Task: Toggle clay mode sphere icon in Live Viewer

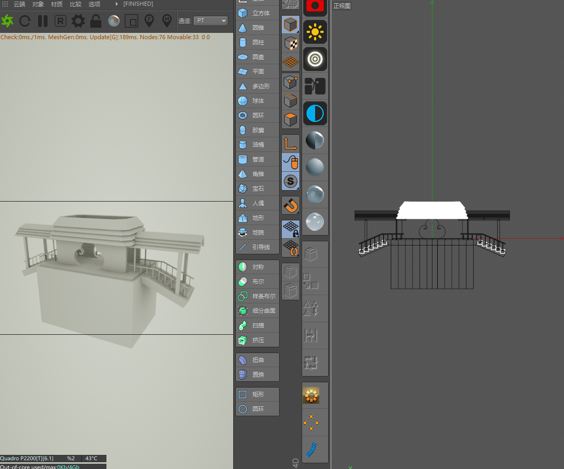Action: [x=114, y=21]
